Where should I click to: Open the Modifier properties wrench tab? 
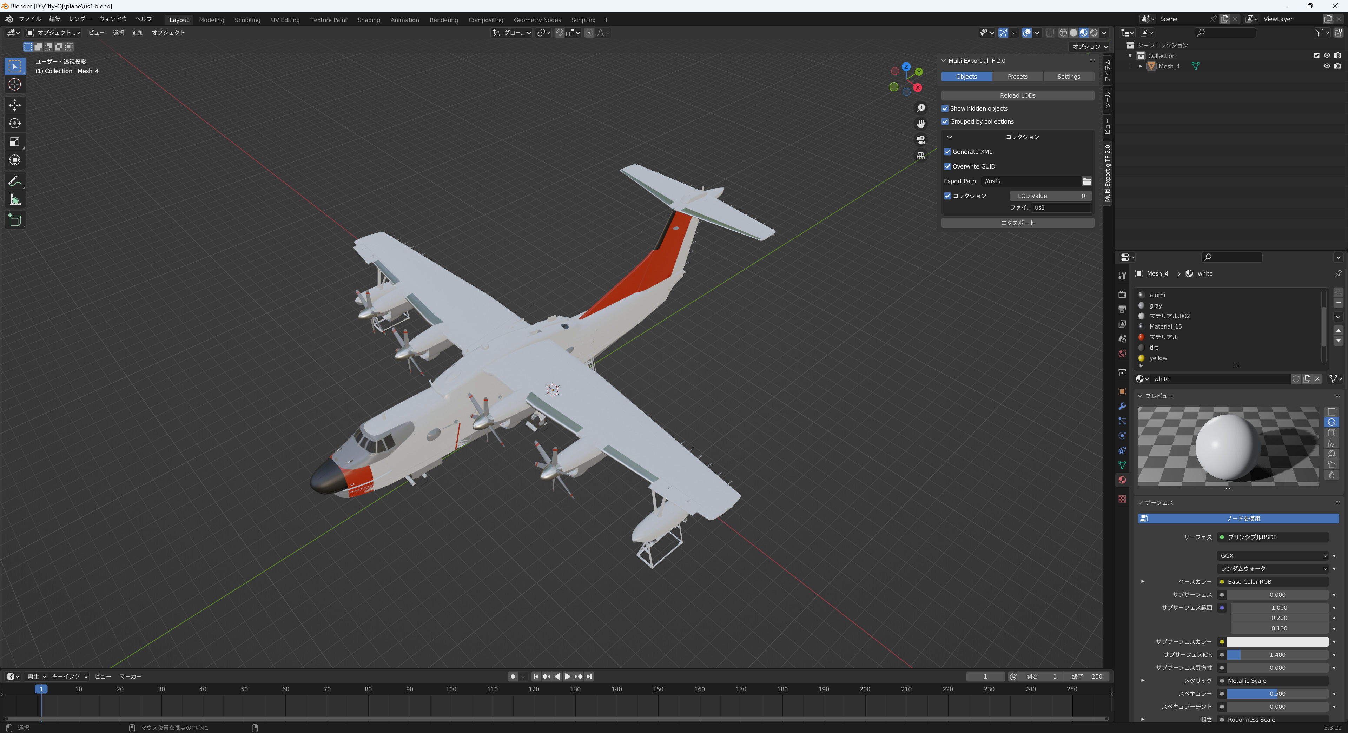coord(1122,407)
